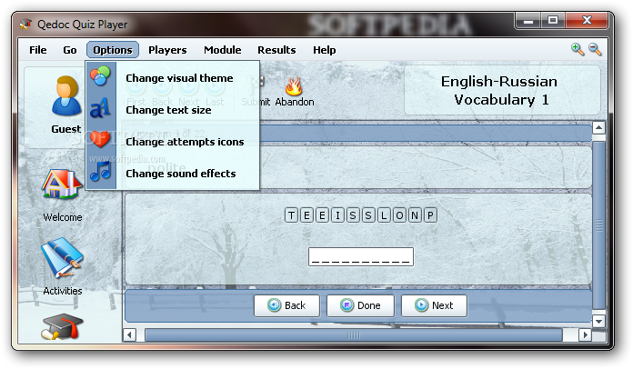Close the Options menu
The image size is (633, 369).
113,50
